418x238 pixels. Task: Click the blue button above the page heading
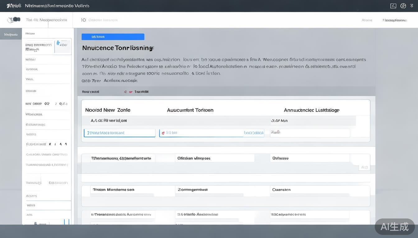pyautogui.click(x=113, y=37)
